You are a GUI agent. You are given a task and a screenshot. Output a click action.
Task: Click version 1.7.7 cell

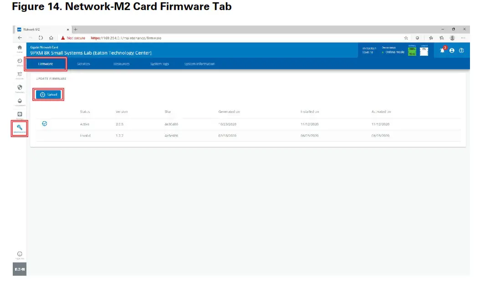tap(119, 135)
